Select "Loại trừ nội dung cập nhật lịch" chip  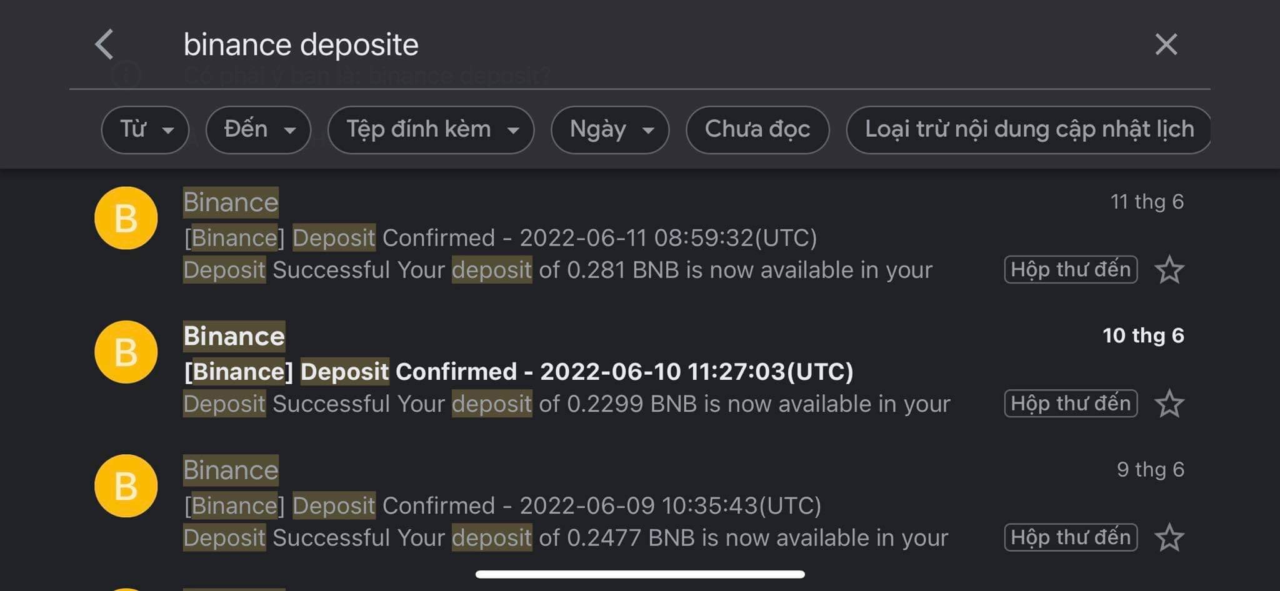tap(1029, 130)
